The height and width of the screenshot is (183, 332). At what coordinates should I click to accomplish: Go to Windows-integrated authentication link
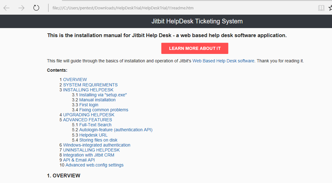(x=96, y=145)
